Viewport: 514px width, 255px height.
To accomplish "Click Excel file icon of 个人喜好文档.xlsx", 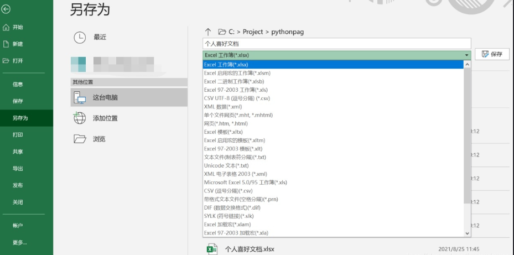I will [212, 249].
